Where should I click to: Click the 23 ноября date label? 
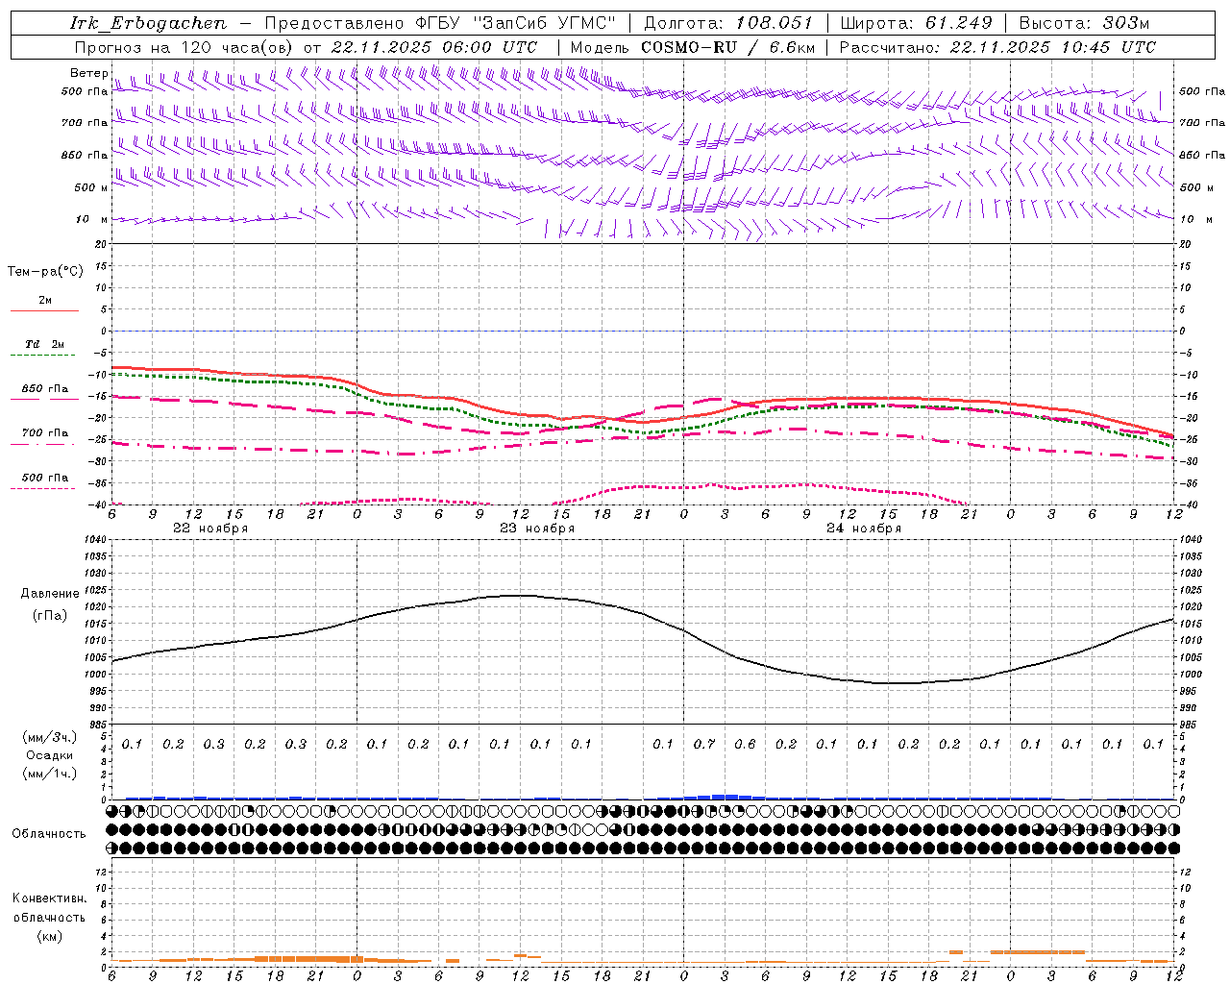click(537, 529)
